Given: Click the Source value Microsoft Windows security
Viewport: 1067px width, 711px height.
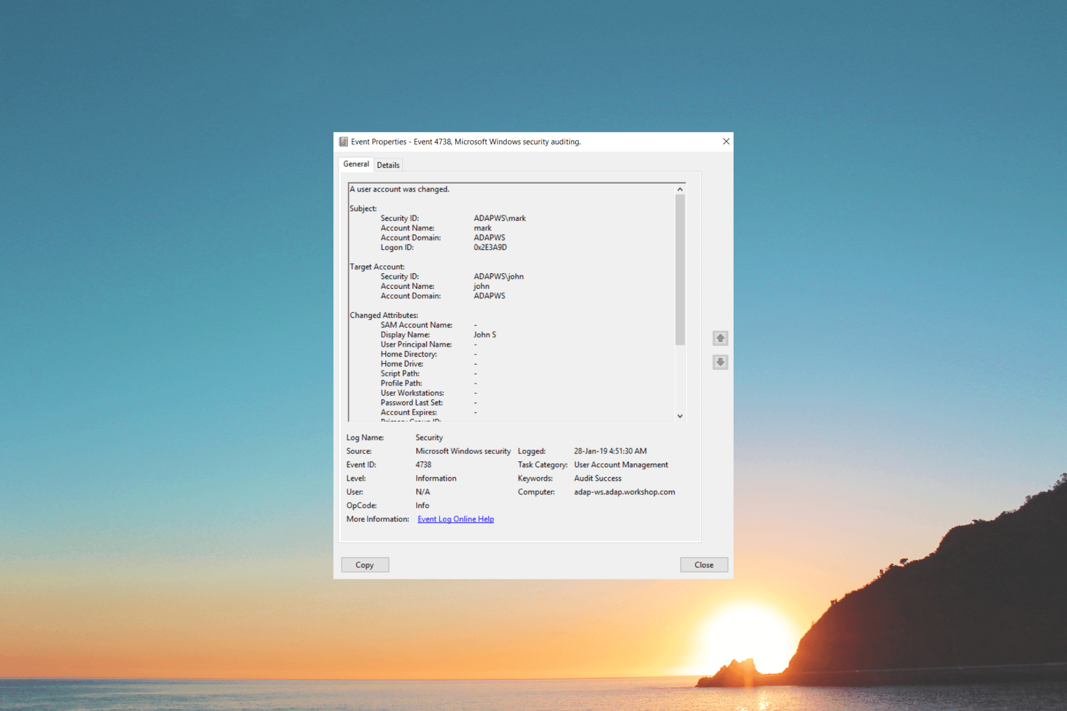Looking at the screenshot, I should click(x=463, y=451).
